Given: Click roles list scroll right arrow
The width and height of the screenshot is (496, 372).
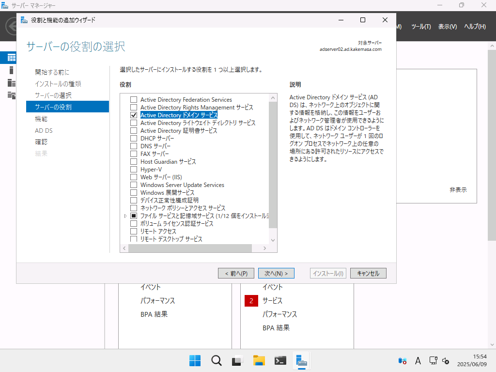Looking at the screenshot, I should point(265,248).
